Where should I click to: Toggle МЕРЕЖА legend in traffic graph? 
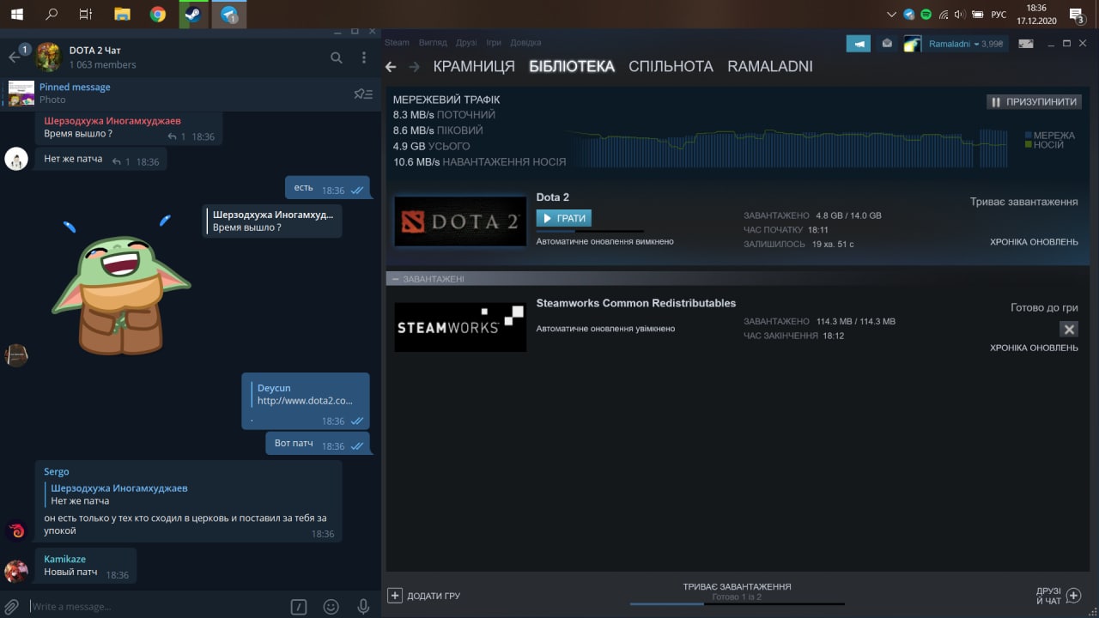1049,136
